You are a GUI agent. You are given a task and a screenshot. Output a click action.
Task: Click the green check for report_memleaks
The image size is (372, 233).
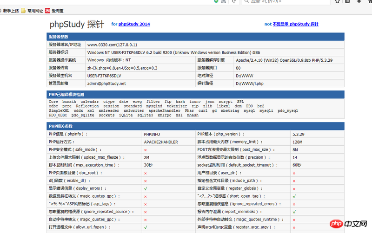(x=294, y=212)
